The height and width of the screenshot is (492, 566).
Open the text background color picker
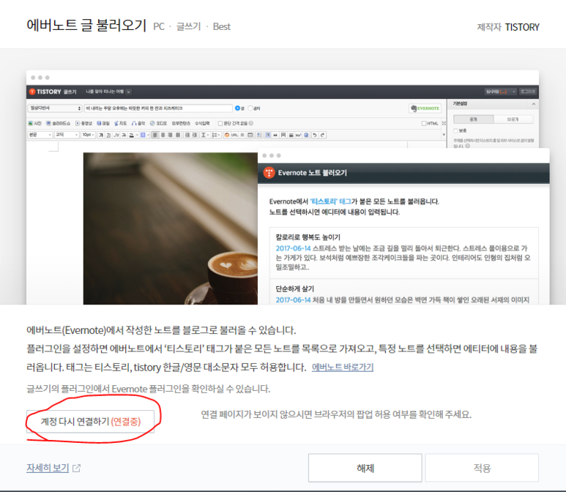click(144, 135)
